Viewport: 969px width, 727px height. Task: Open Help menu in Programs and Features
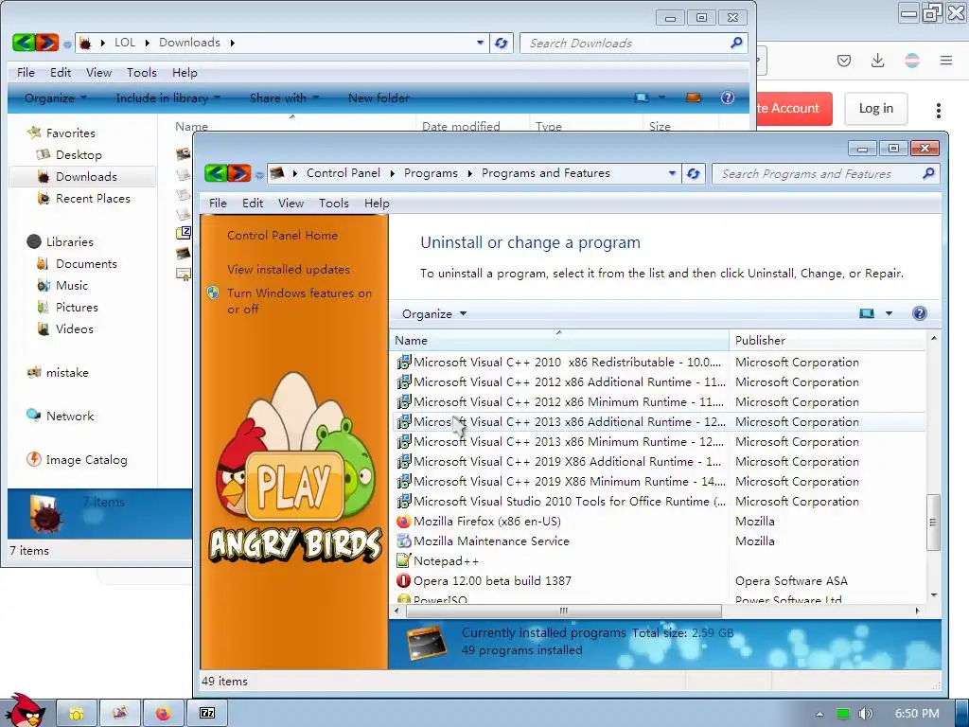click(377, 203)
